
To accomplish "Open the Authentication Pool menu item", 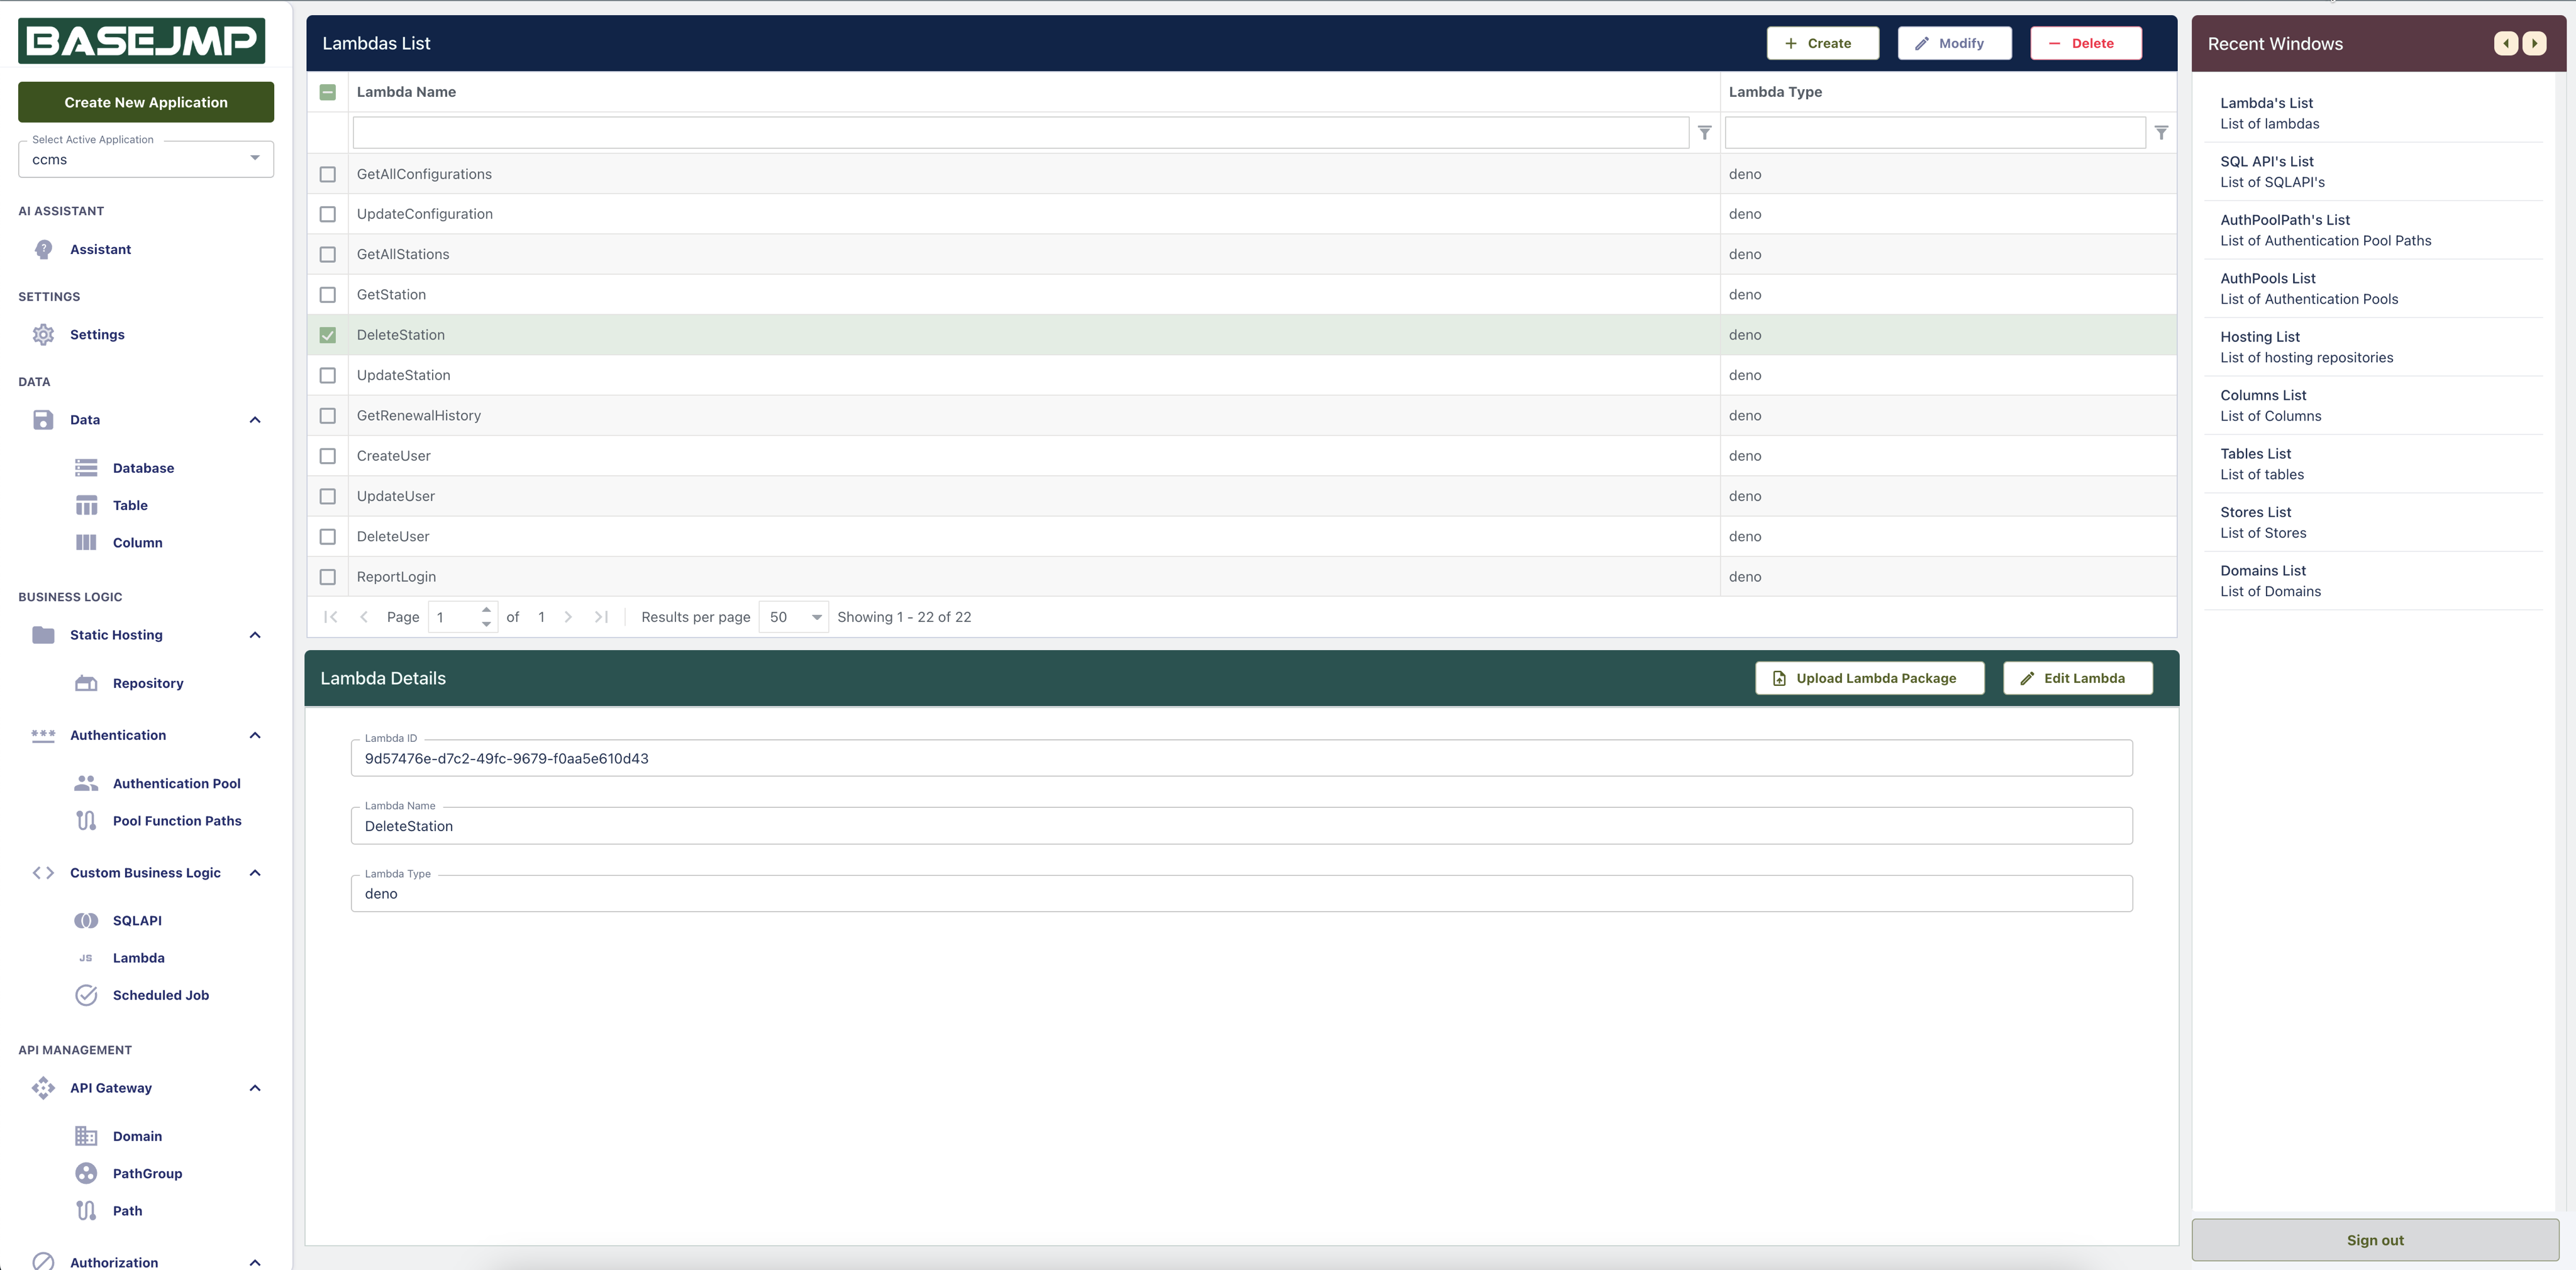I will 176,783.
